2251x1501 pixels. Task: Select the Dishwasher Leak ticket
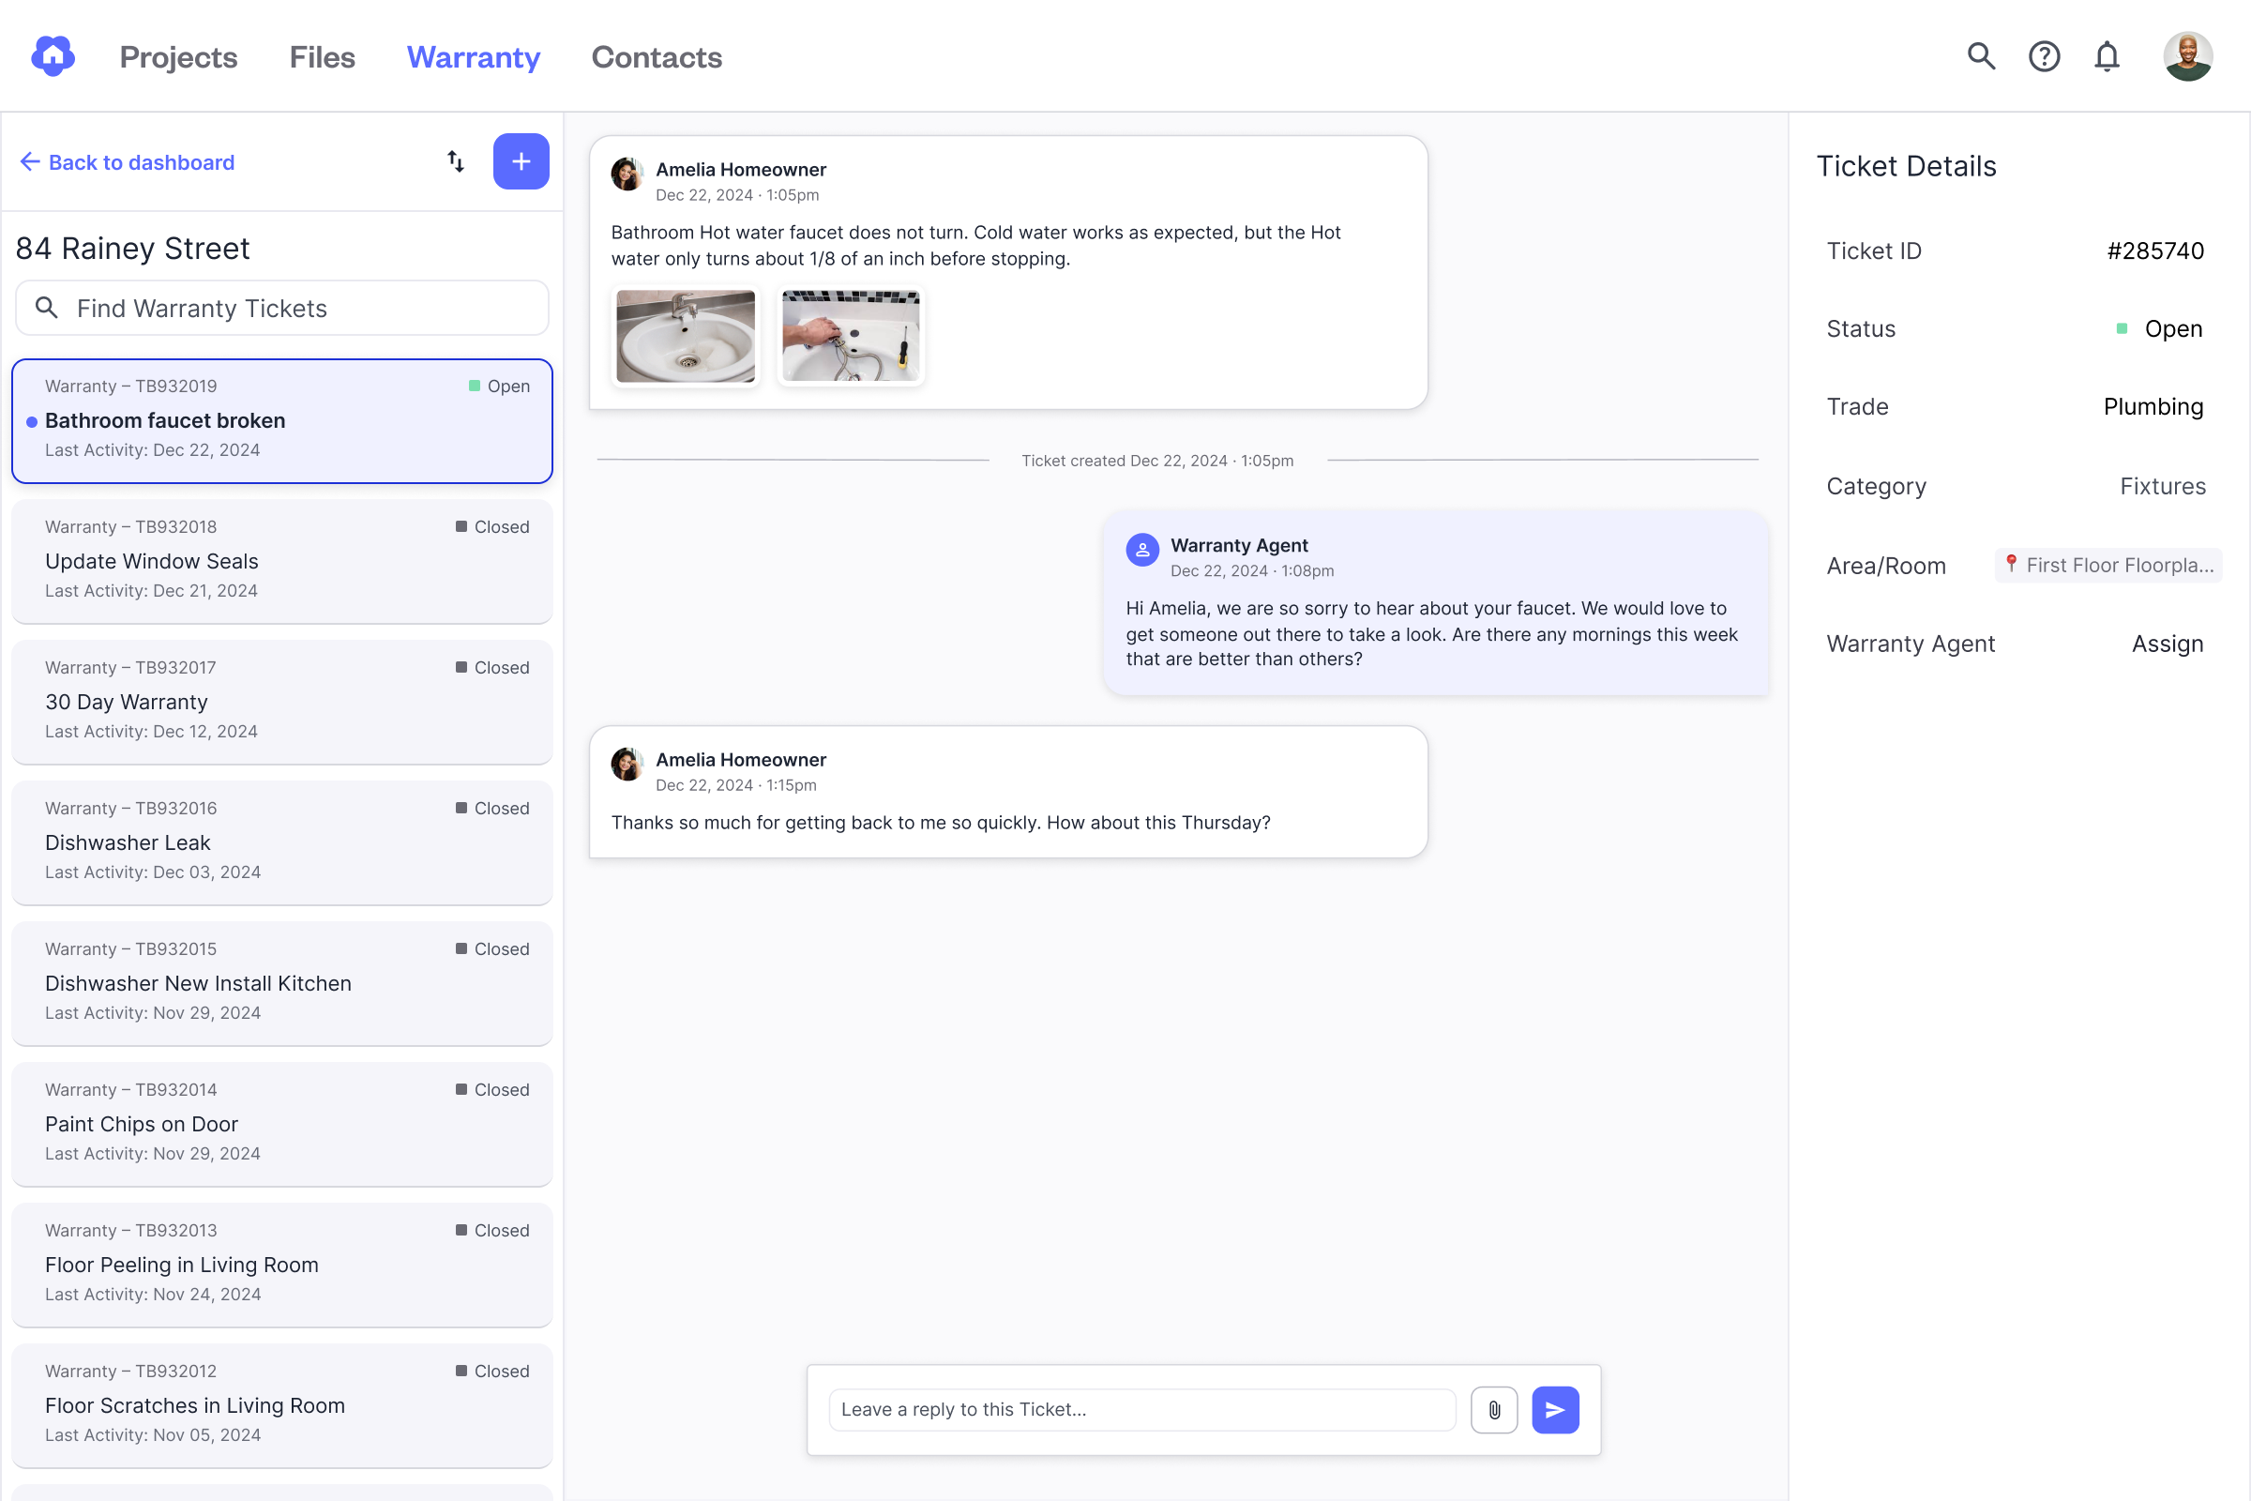pos(282,842)
